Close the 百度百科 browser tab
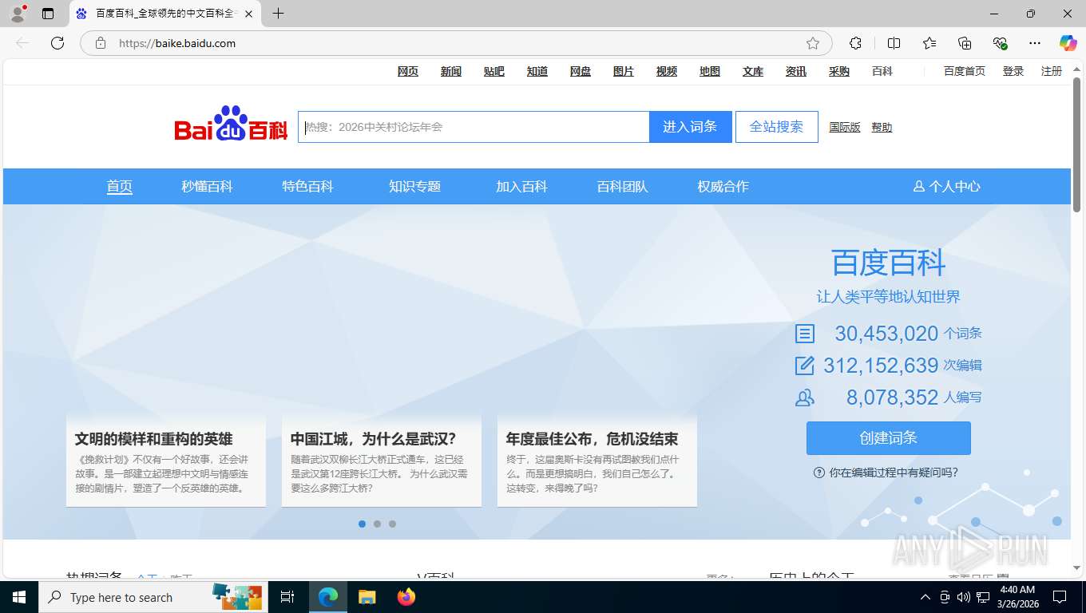The image size is (1086, 613). 248,14
